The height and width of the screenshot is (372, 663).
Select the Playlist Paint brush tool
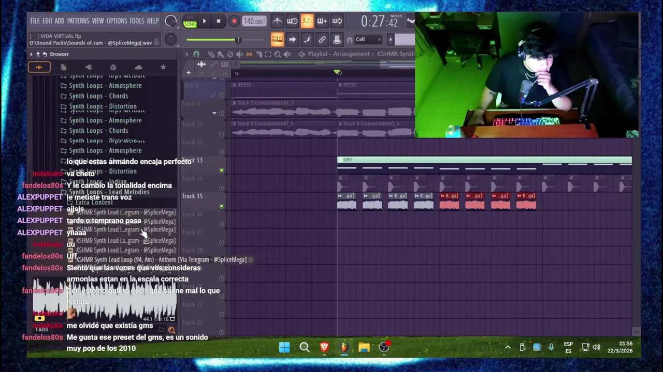[x=221, y=54]
